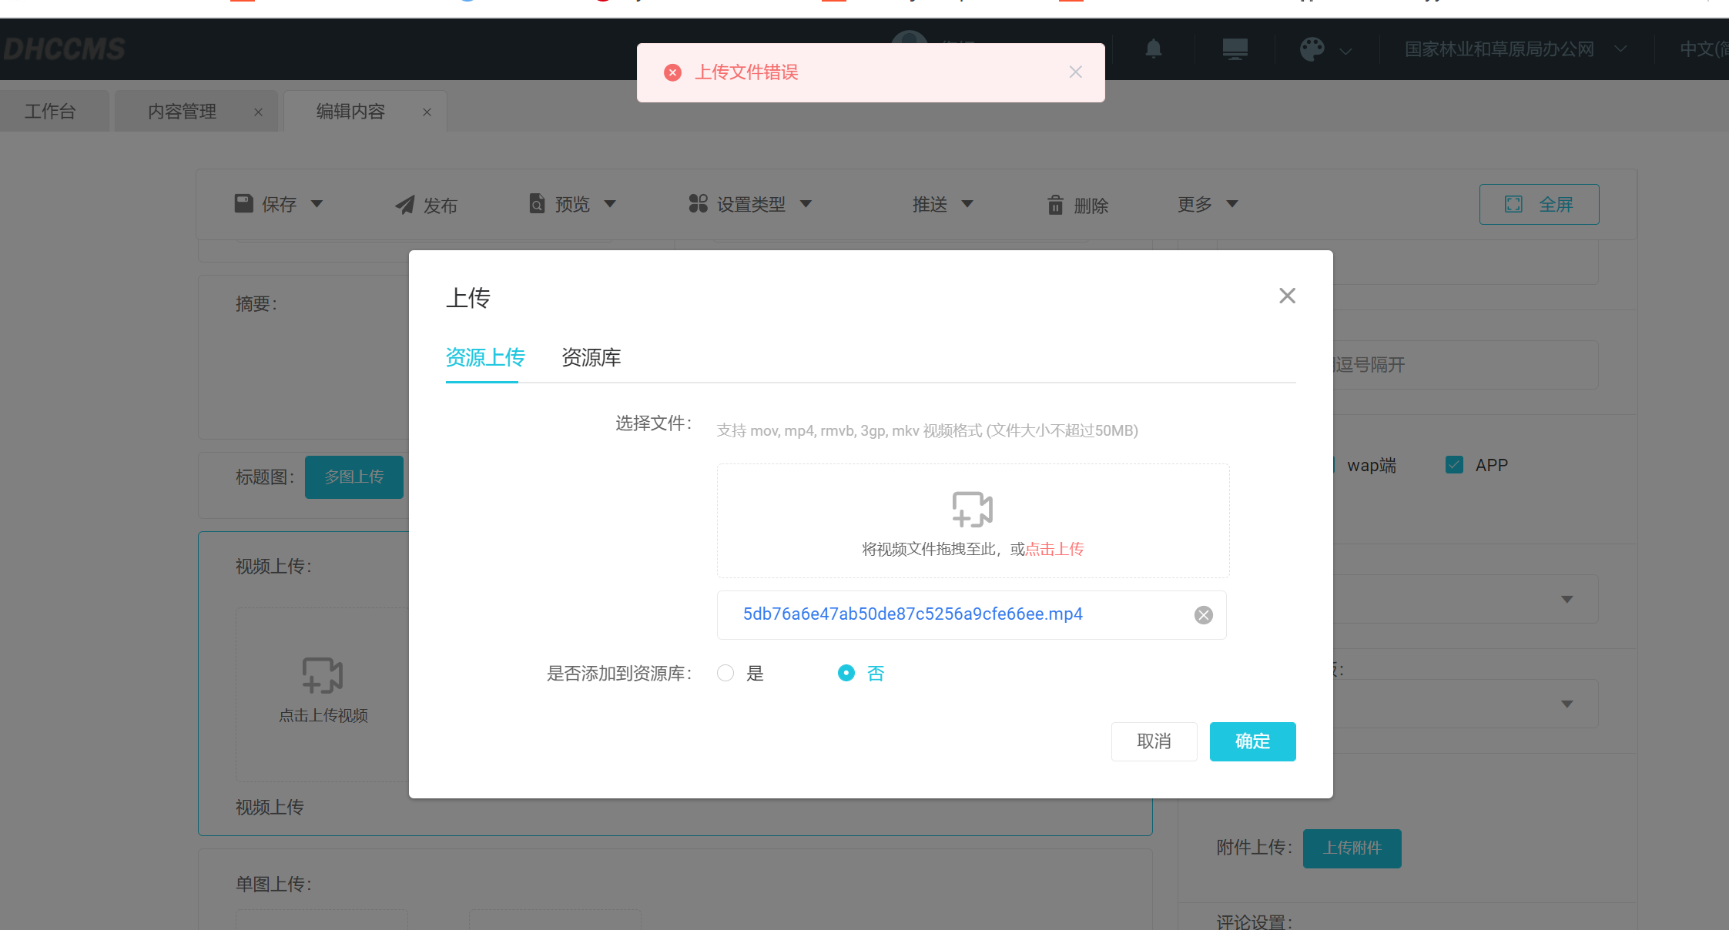The image size is (1729, 930).
Task: Close the 上传 dialog
Action: coord(1287,296)
